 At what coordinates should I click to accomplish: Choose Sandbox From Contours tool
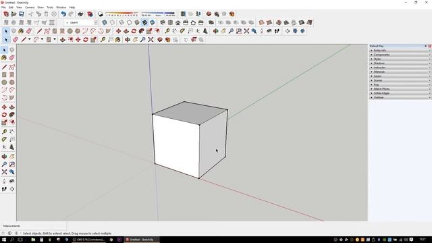point(261,22)
